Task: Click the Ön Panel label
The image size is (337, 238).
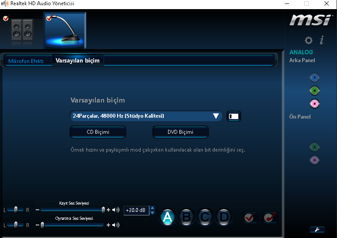Action: (x=300, y=117)
